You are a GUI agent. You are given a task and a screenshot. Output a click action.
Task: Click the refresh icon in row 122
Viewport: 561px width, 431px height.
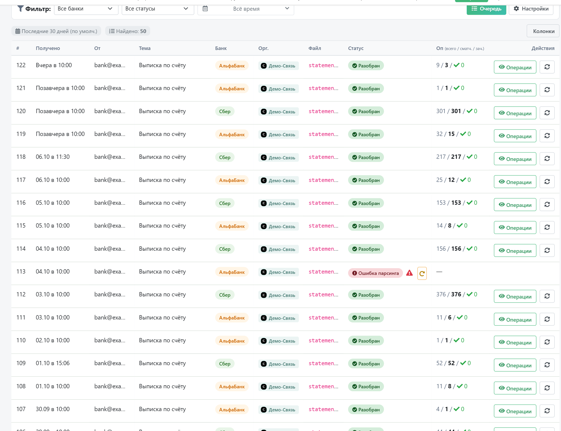547,67
